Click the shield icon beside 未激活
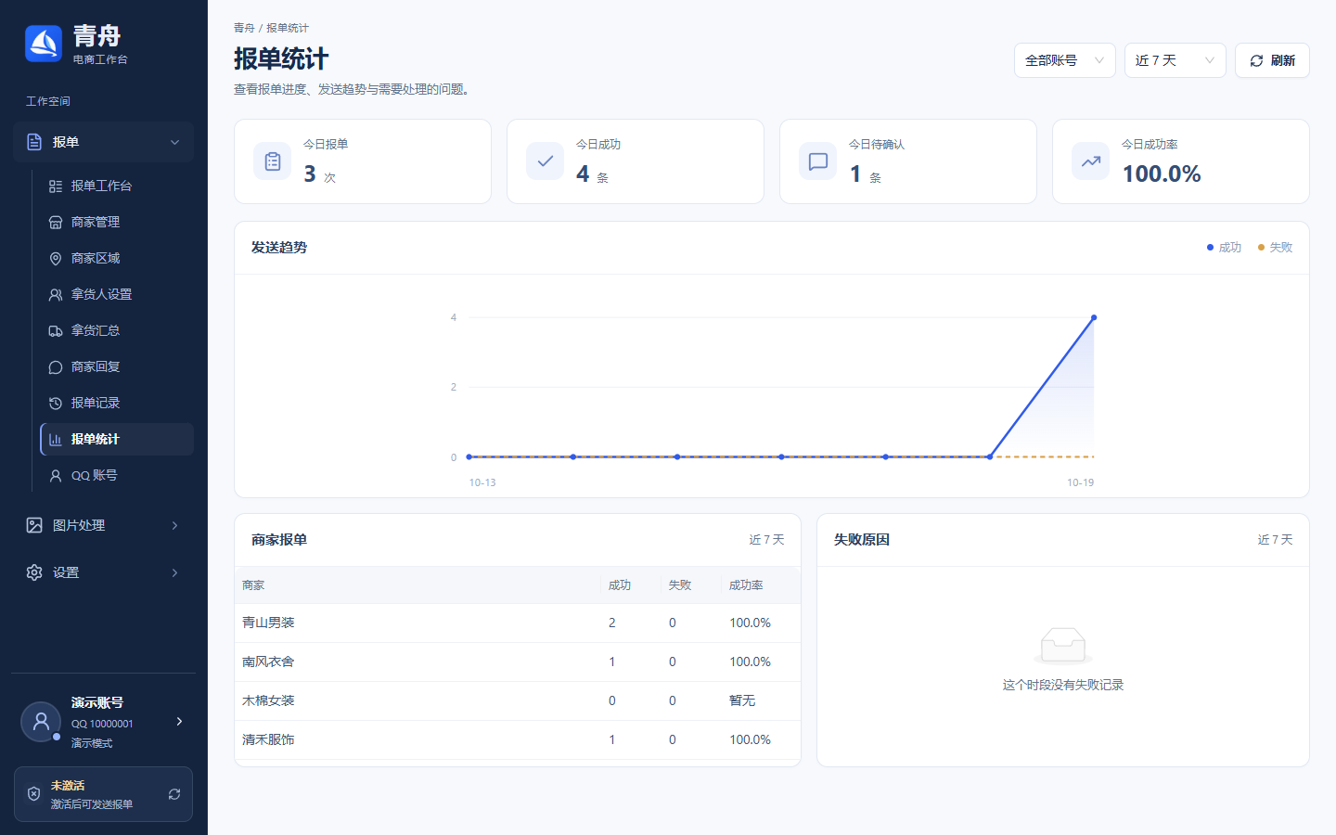 click(x=34, y=794)
